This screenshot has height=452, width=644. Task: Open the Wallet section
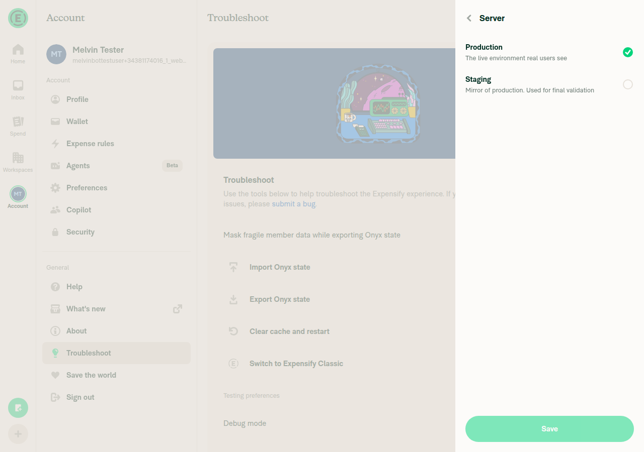pyautogui.click(x=116, y=122)
